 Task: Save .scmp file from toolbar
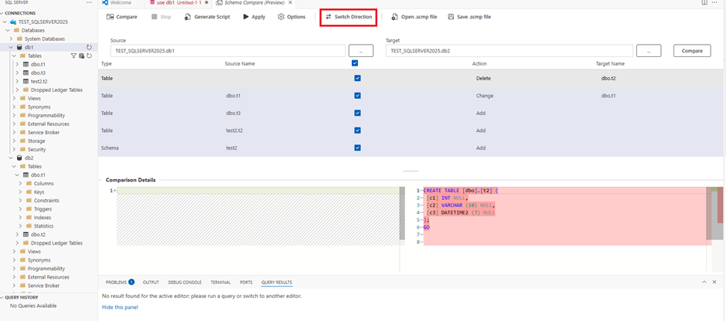[469, 17]
